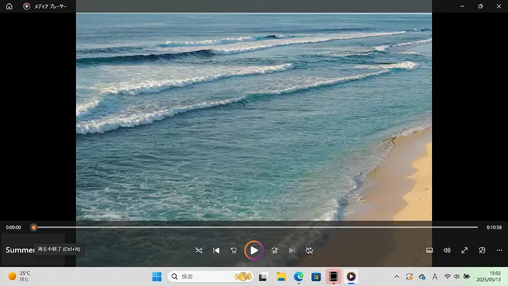Enter full screen mode
This screenshot has height=286, width=508.
pos(465,250)
